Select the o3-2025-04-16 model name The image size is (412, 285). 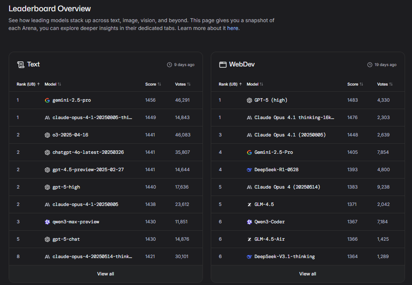pyautogui.click(x=70, y=135)
